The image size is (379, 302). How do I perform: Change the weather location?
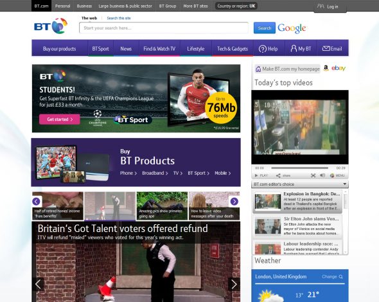pyautogui.click(x=332, y=276)
